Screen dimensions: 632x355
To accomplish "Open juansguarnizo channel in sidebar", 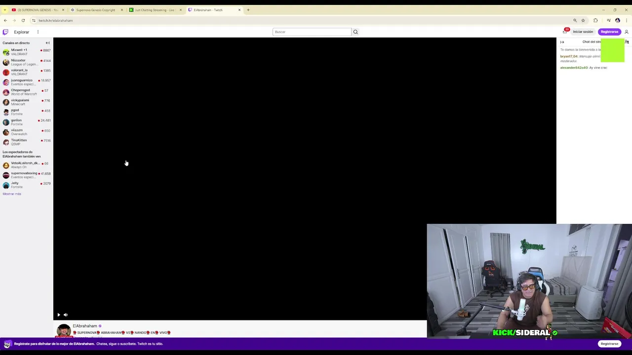I will click(x=27, y=82).
